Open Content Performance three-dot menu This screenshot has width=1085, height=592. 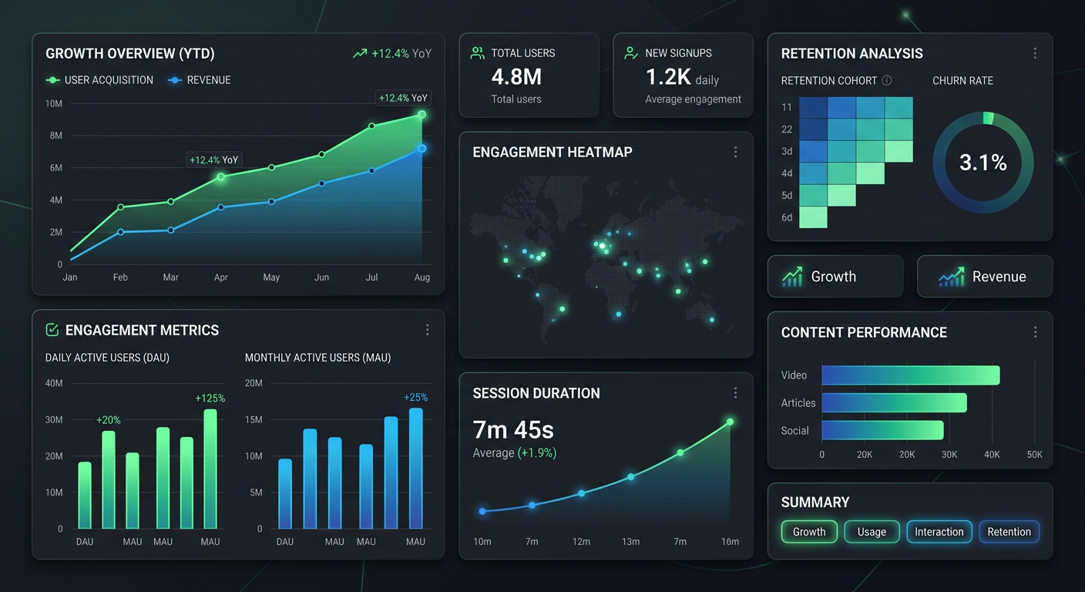coord(1035,332)
